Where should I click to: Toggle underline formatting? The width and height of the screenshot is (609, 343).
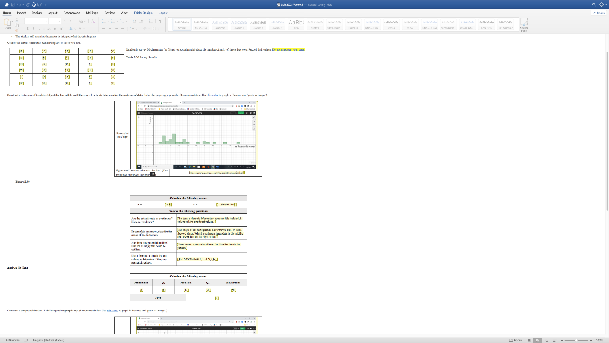pyautogui.click(x=39, y=29)
